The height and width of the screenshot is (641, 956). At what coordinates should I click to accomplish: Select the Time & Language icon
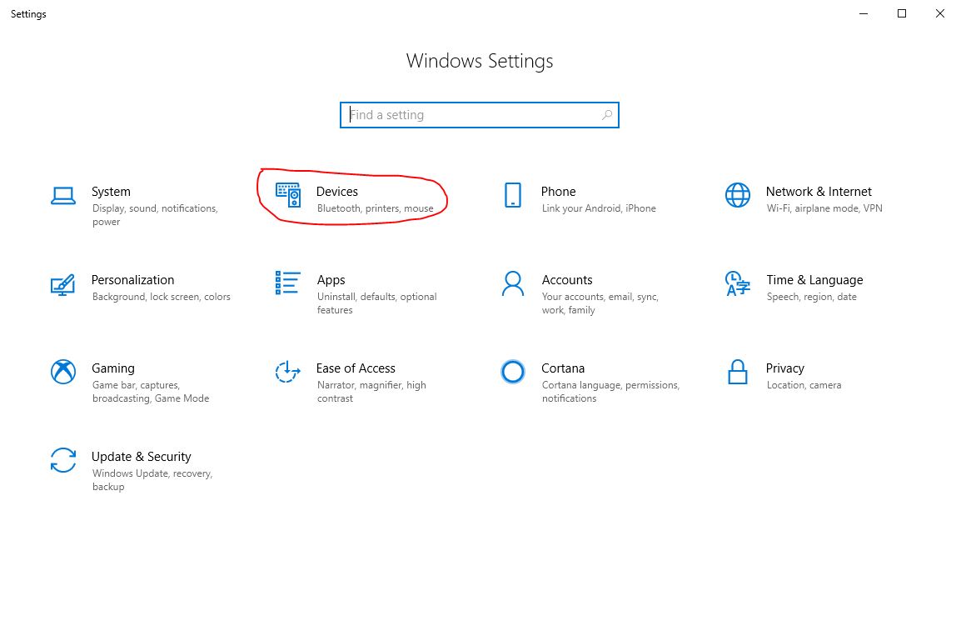738,283
